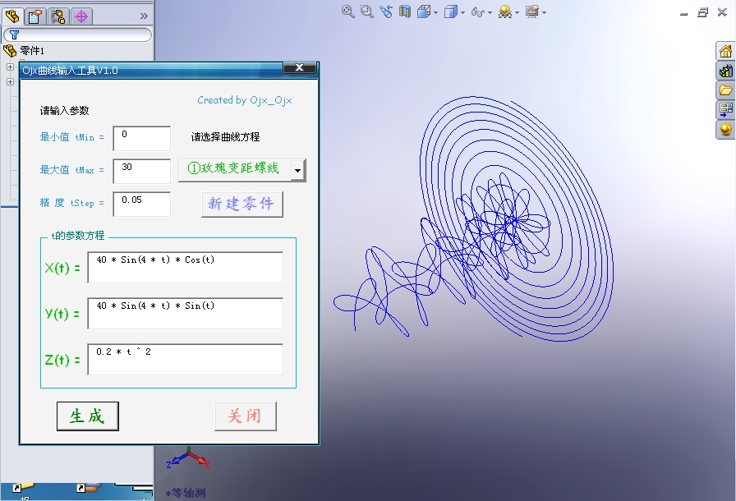The height and width of the screenshot is (501, 736).
Task: Click the Z(t) equation input field
Action: pyautogui.click(x=186, y=360)
